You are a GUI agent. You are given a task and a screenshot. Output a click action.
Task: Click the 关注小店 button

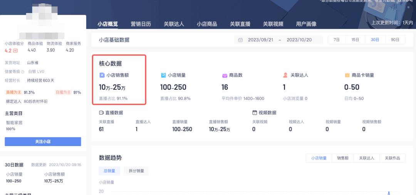[43, 142]
